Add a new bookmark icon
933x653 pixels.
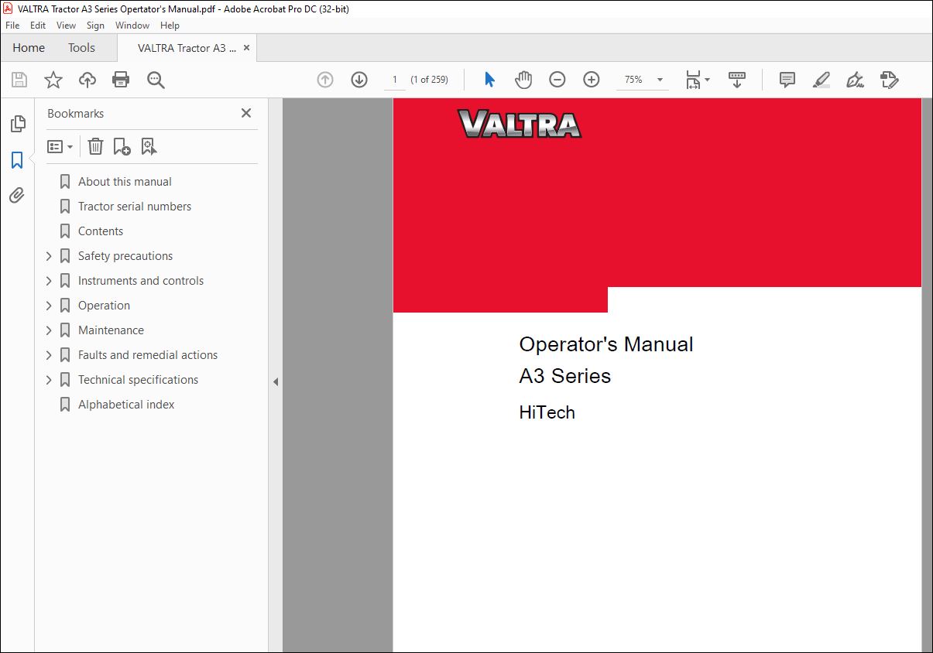click(x=122, y=146)
